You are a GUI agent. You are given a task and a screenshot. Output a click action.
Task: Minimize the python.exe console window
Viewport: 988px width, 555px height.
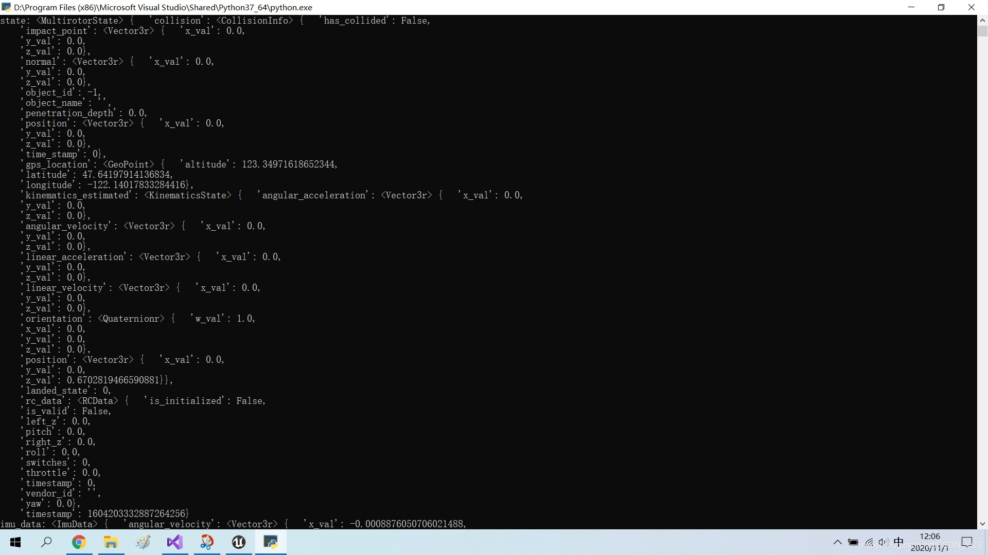coord(911,7)
